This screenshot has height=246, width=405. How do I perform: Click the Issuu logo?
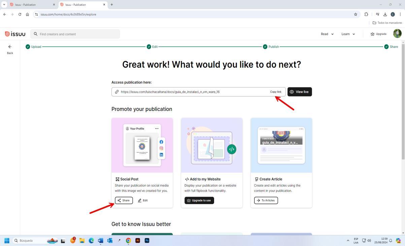pyautogui.click(x=15, y=34)
